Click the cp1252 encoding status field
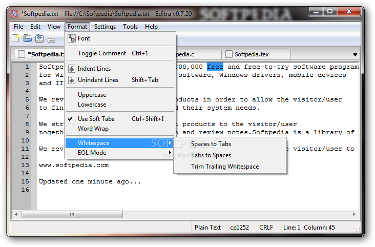The width and height of the screenshot is (375, 247). click(241, 228)
